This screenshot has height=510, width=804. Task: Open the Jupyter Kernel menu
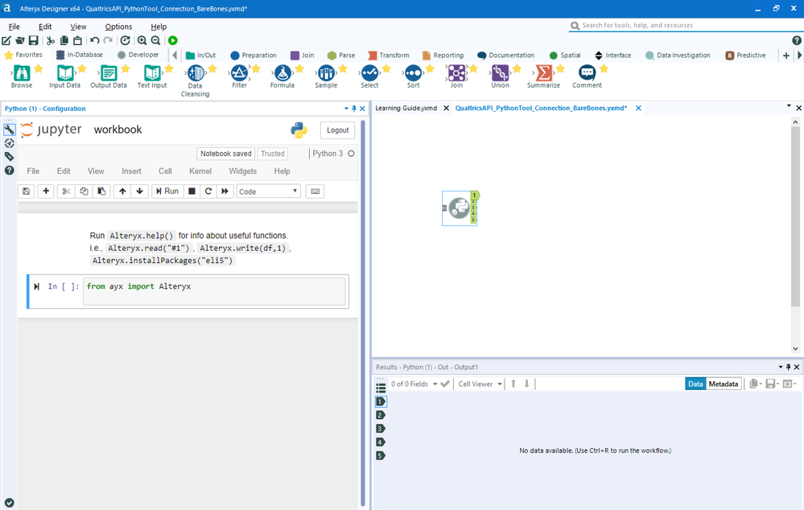200,171
